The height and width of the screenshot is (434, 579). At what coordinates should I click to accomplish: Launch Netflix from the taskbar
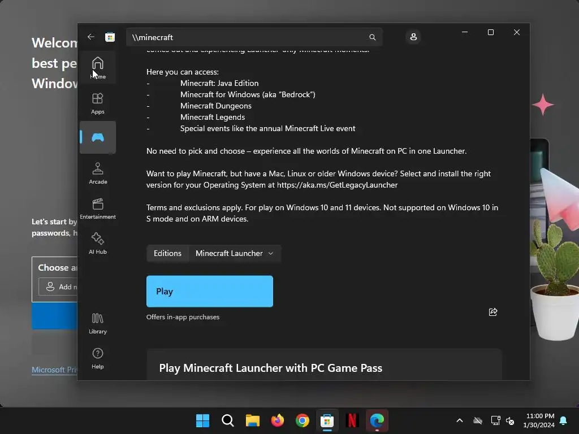click(x=352, y=420)
